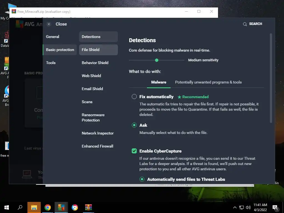
Task: Open Scans settings
Action: [x=87, y=102]
